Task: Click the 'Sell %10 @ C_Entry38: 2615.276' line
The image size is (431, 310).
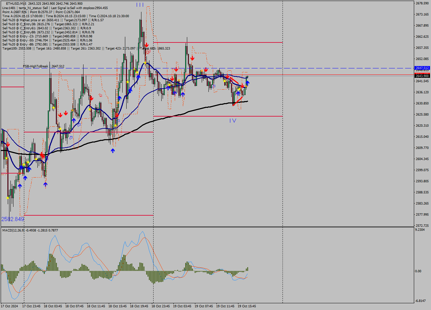Action: click(48, 24)
